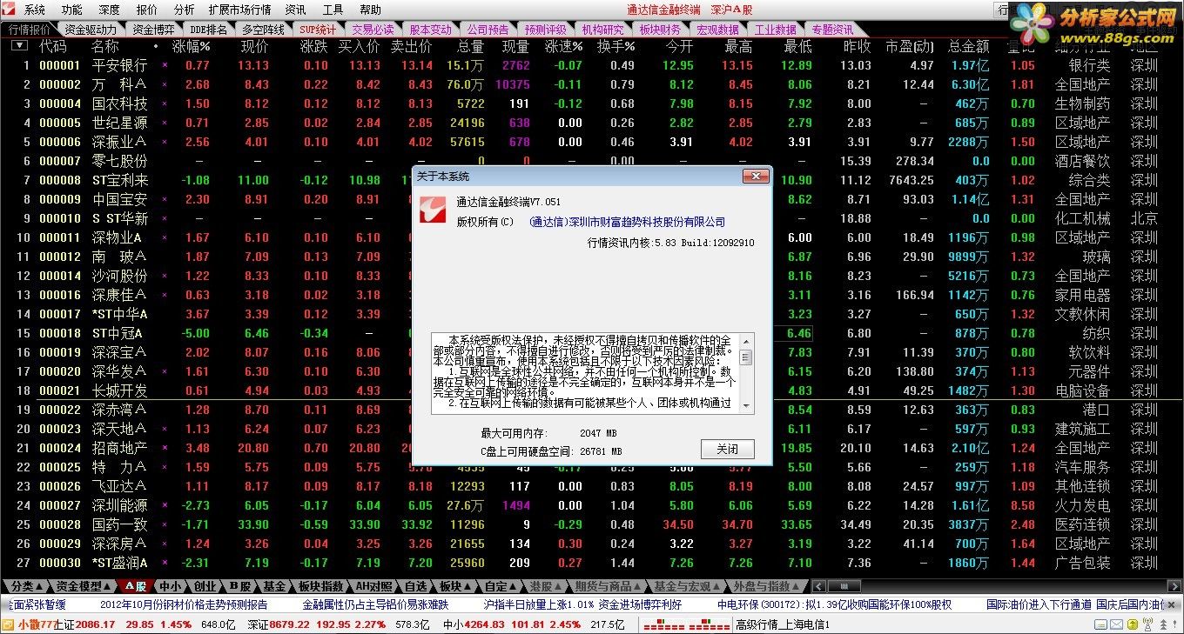Click the license text scrollbar down arrow

[x=746, y=405]
